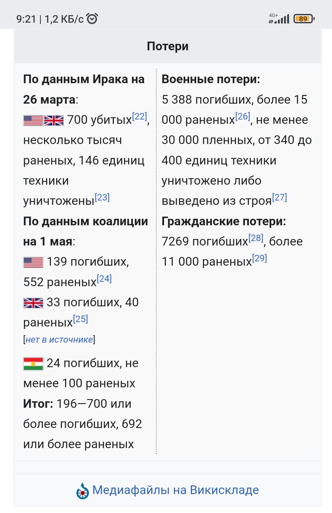Tap the Wikimedia Commons logo icon
The width and height of the screenshot is (332, 513).
coord(83,491)
